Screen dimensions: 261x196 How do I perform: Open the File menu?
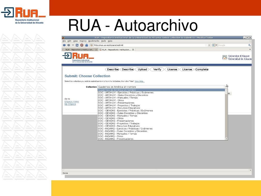(x=64, y=41)
